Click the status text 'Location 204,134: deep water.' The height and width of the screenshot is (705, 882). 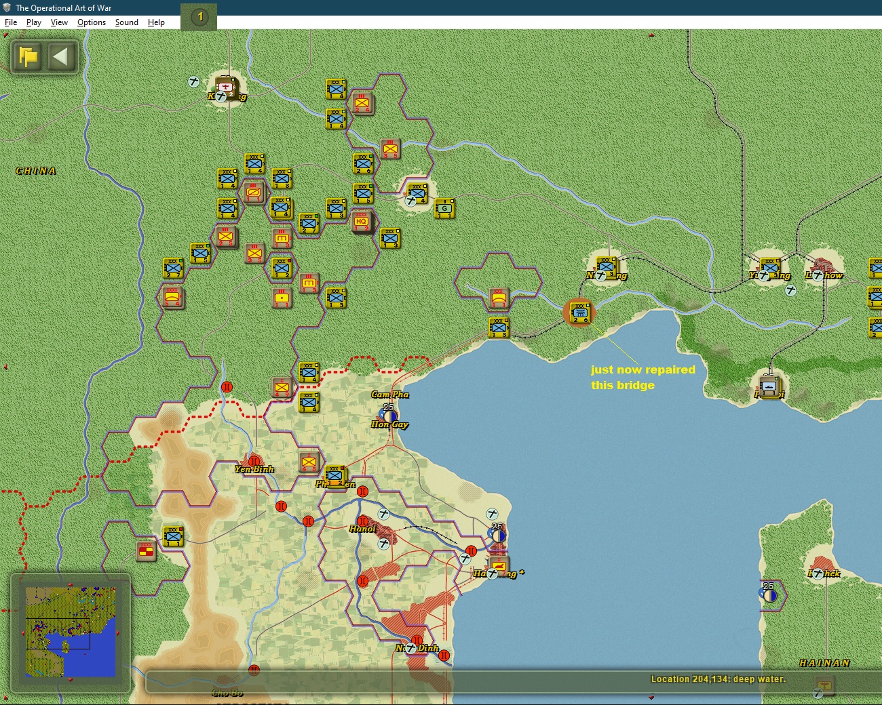718,679
